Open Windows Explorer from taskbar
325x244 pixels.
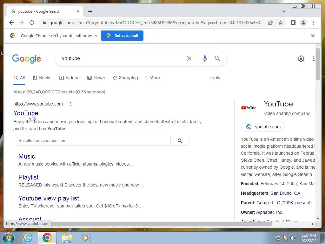coord(67,238)
